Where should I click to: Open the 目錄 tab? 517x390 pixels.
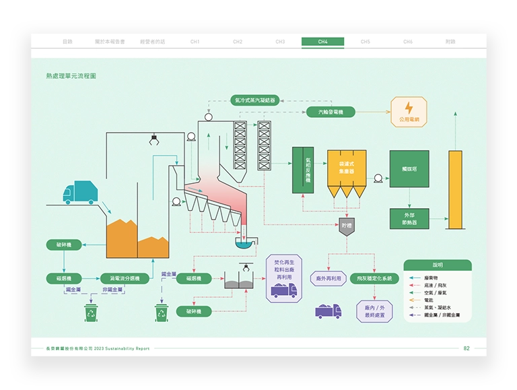coord(67,42)
